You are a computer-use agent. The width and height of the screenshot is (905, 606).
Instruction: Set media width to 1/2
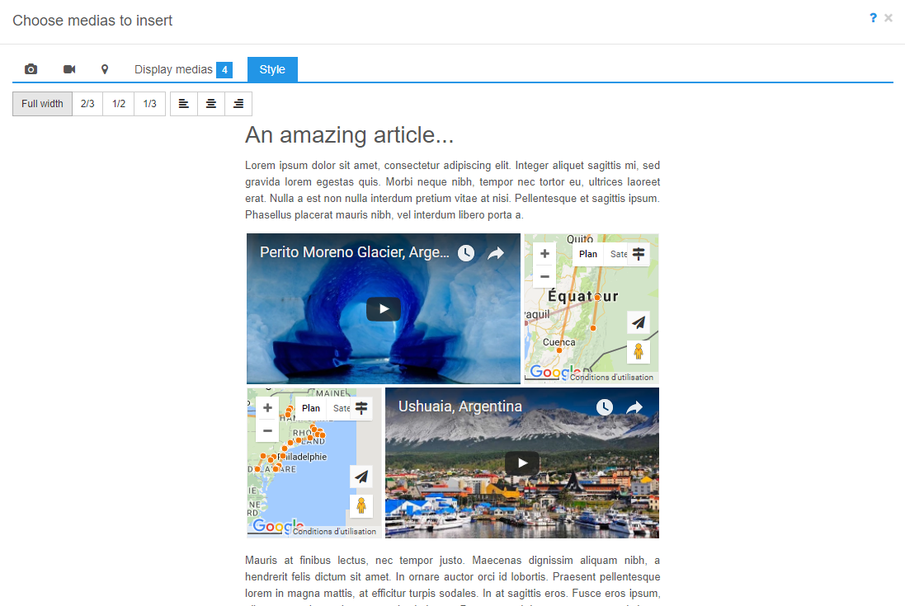(x=119, y=104)
